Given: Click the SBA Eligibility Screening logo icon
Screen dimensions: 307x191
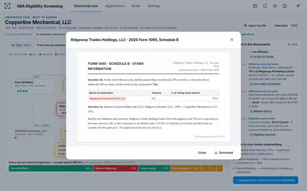Looking at the screenshot, I should click(x=7, y=6).
